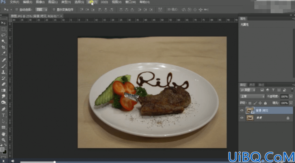Filter layers by smart object icon
295x163 pixels.
285,90
